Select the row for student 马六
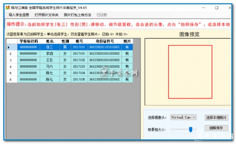 click(49, 66)
